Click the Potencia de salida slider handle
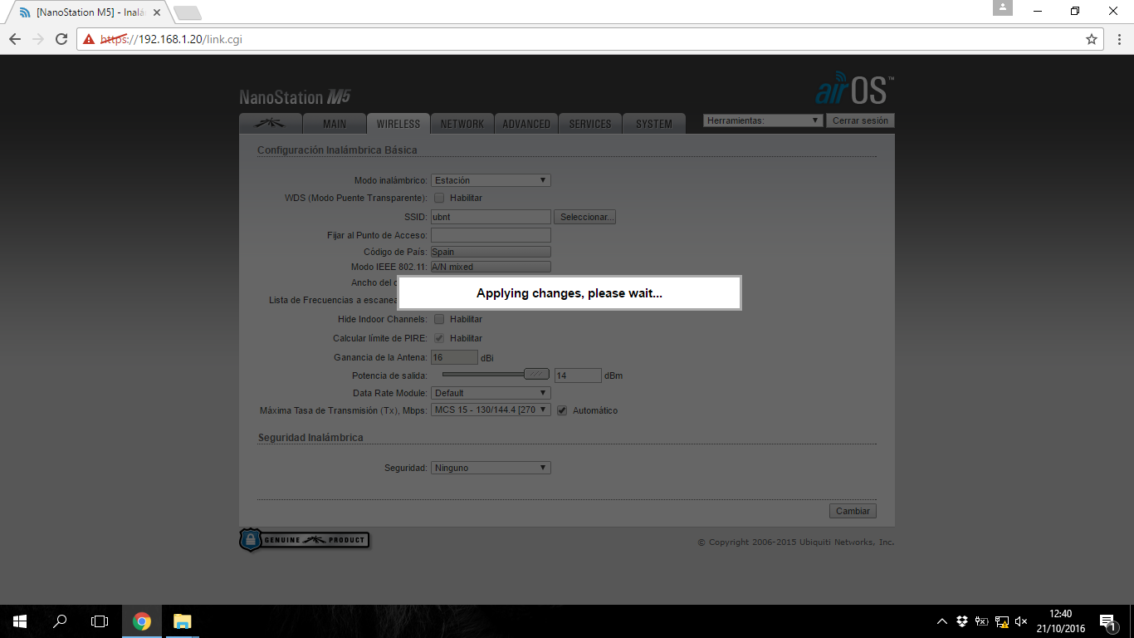Screen dimensions: 1134x638 pos(537,375)
